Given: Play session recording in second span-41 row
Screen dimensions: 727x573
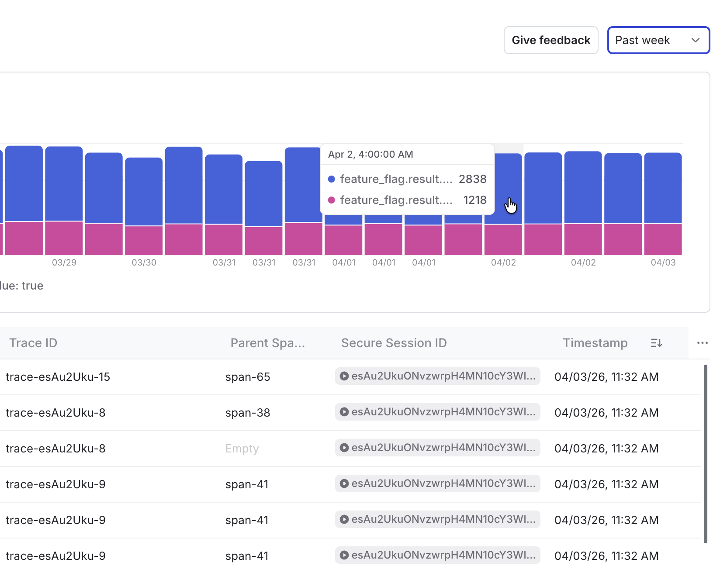Looking at the screenshot, I should point(344,519).
